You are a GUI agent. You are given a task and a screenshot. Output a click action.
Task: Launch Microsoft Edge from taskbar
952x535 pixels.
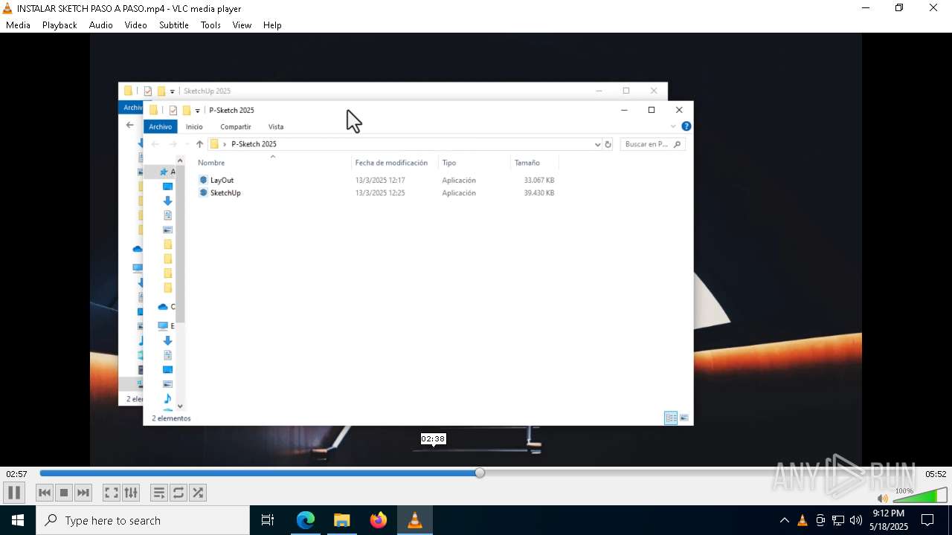click(306, 520)
